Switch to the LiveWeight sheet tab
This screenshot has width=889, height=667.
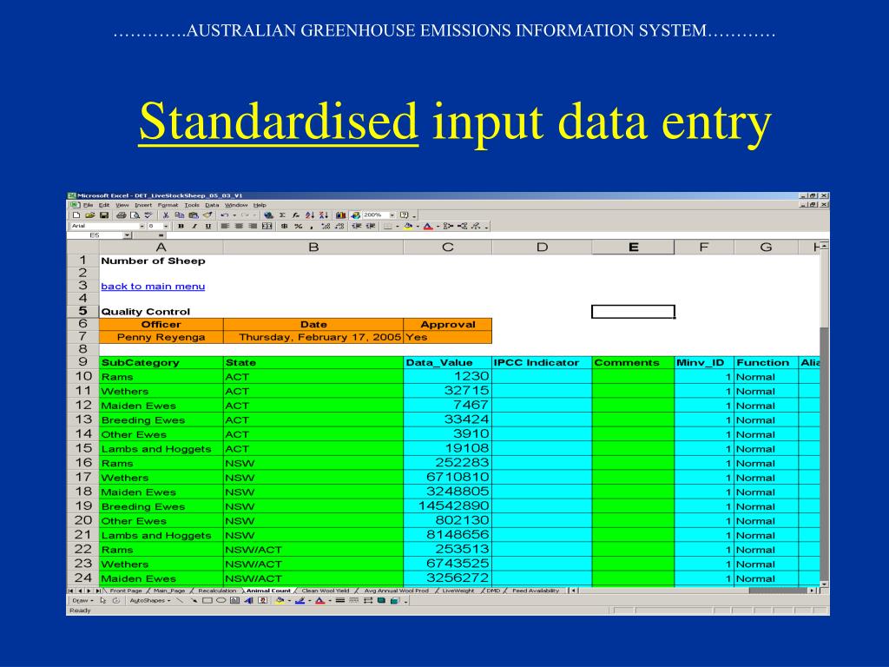(458, 591)
